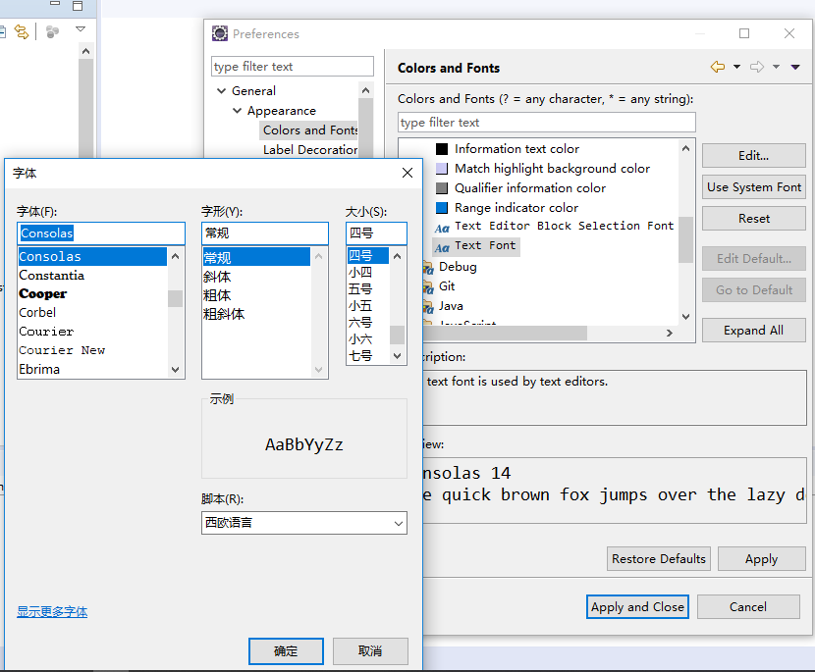Click Cancel in Preferences dialog
815x672 pixels.
pos(748,606)
